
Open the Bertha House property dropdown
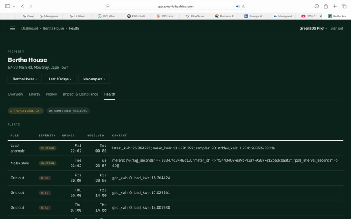[x=25, y=79]
